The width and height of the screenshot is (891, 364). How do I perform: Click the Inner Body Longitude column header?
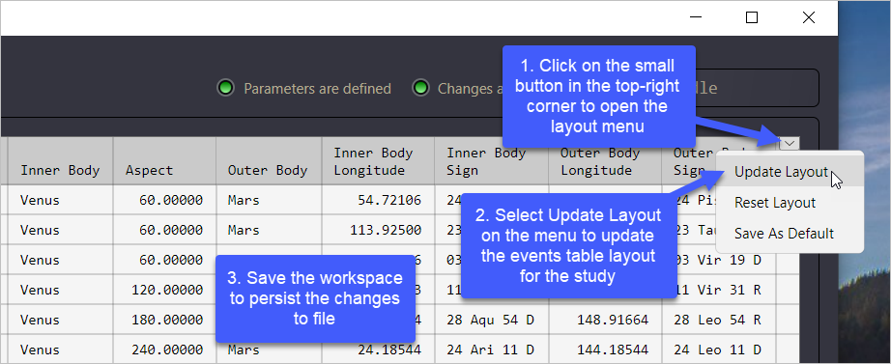pos(378,161)
